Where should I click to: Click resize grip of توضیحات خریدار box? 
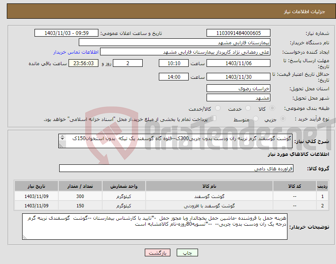coord(25,237)
